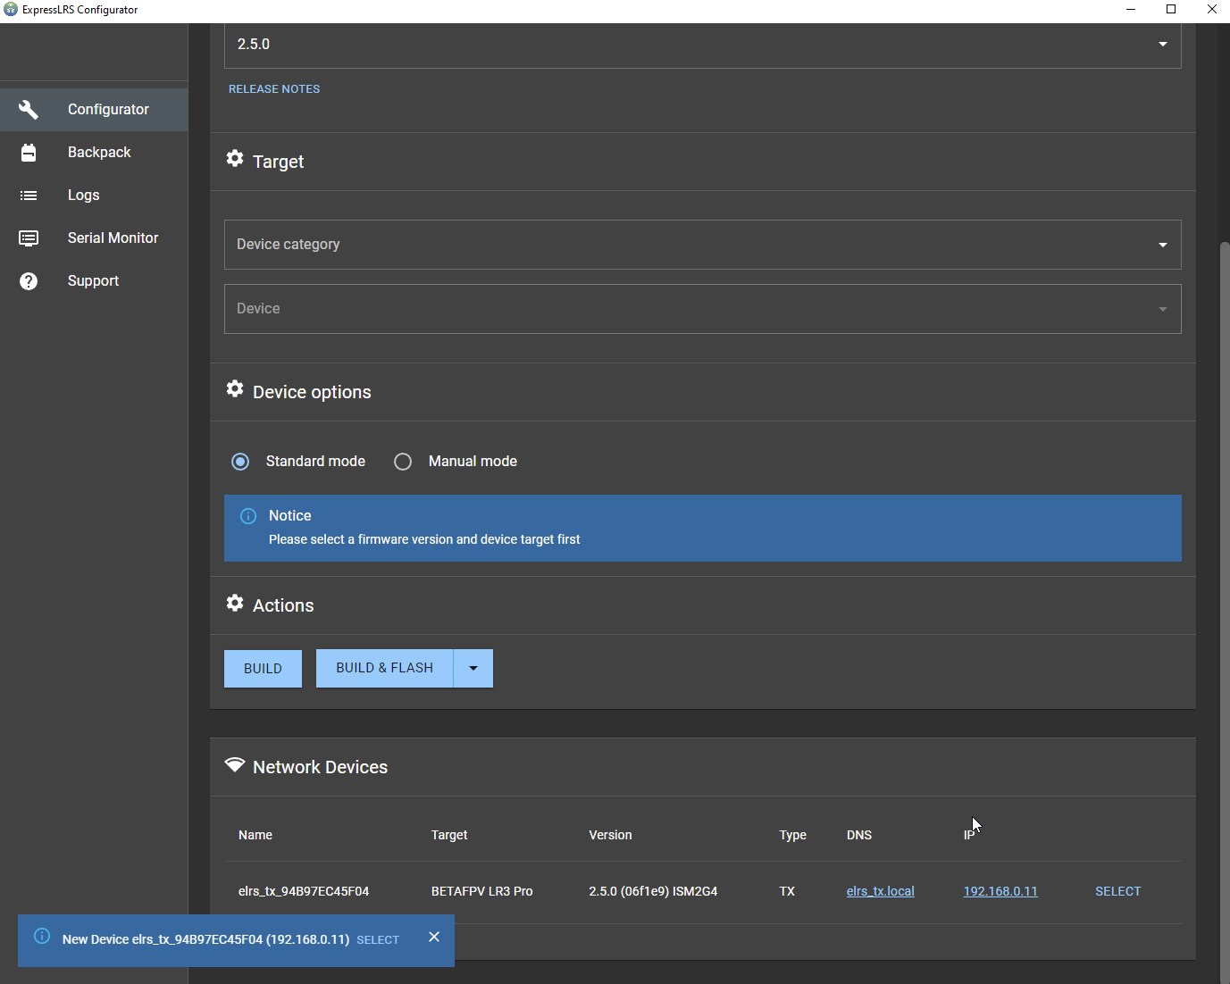
Task: Click the gear icon next to Target
Action: point(235,158)
